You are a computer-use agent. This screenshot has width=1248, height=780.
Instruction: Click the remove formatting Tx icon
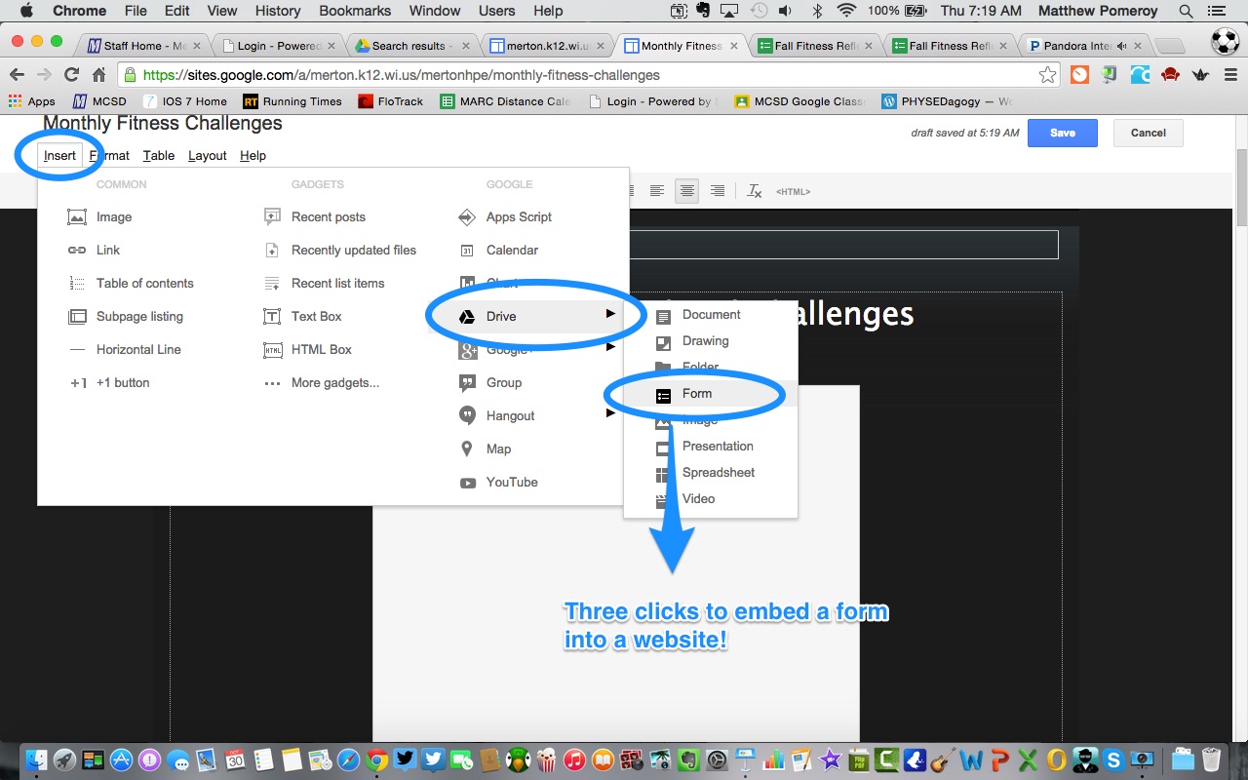pos(754,191)
